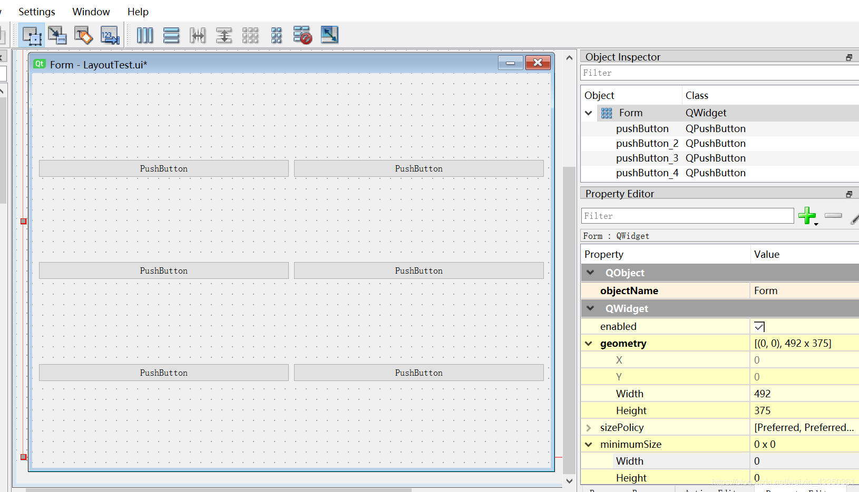Click the geometry Width value 492
Image resolution: width=859 pixels, height=492 pixels.
tap(805, 394)
